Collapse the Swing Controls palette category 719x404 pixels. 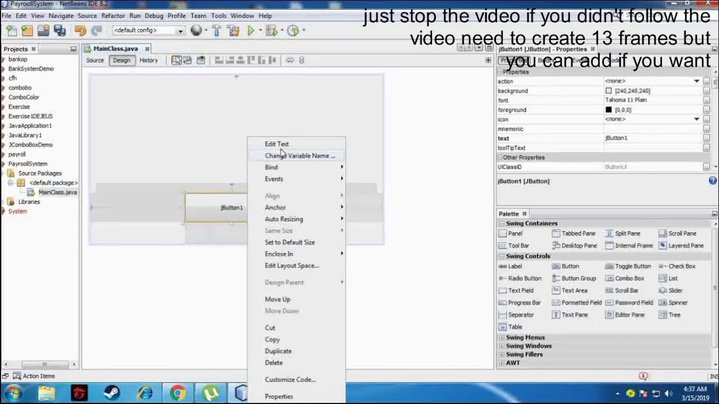pyautogui.click(x=501, y=256)
